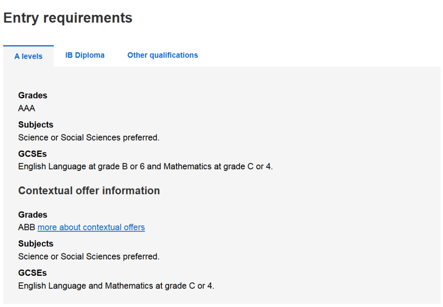Open the Other qualifications tab
Screen dimensions: 443x307
tap(162, 55)
